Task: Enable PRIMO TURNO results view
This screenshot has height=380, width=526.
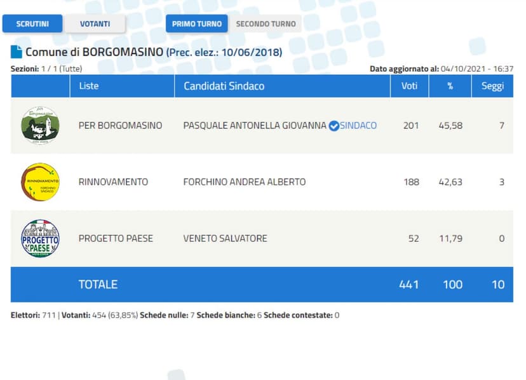Action: pyautogui.click(x=196, y=24)
